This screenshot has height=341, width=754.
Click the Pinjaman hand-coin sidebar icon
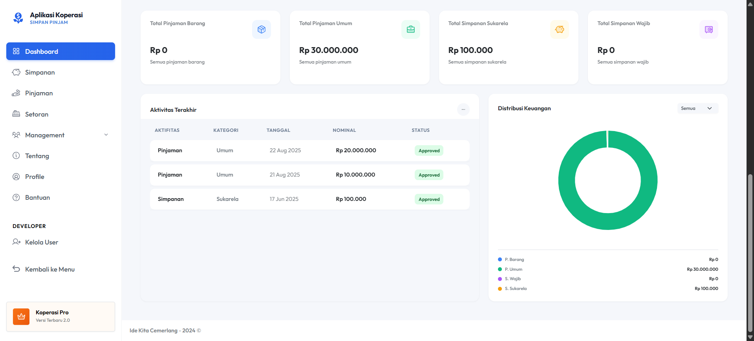pos(16,93)
